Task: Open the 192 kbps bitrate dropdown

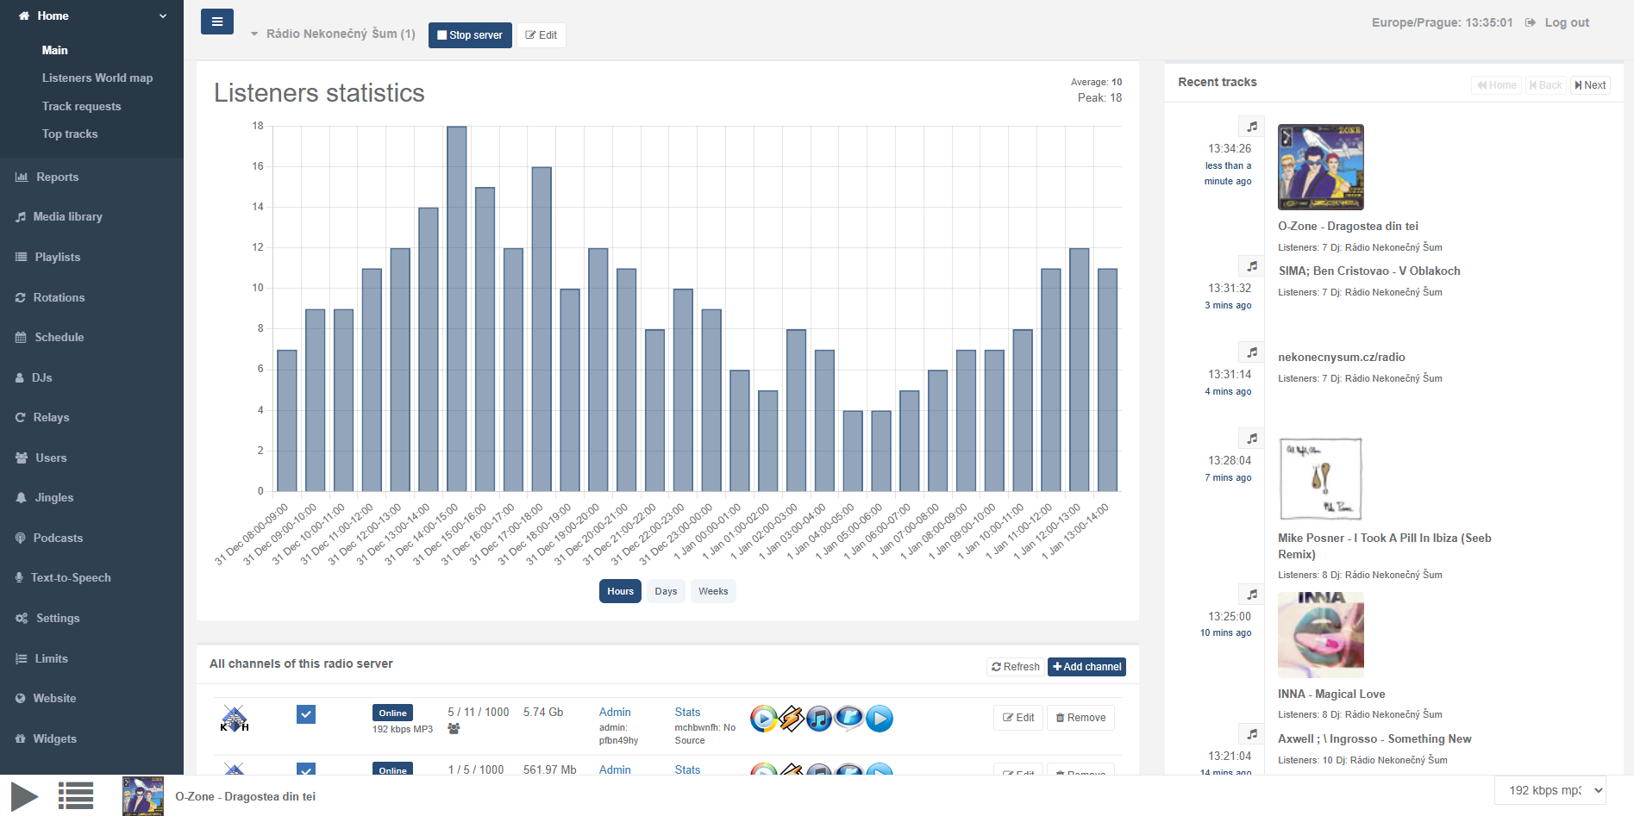Action: coord(1550,790)
